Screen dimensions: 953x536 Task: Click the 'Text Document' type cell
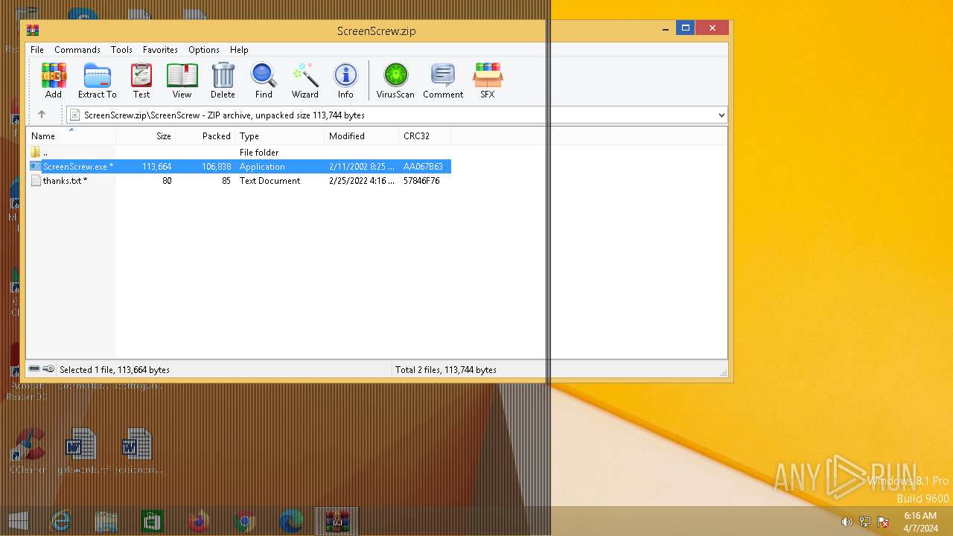[x=270, y=181]
